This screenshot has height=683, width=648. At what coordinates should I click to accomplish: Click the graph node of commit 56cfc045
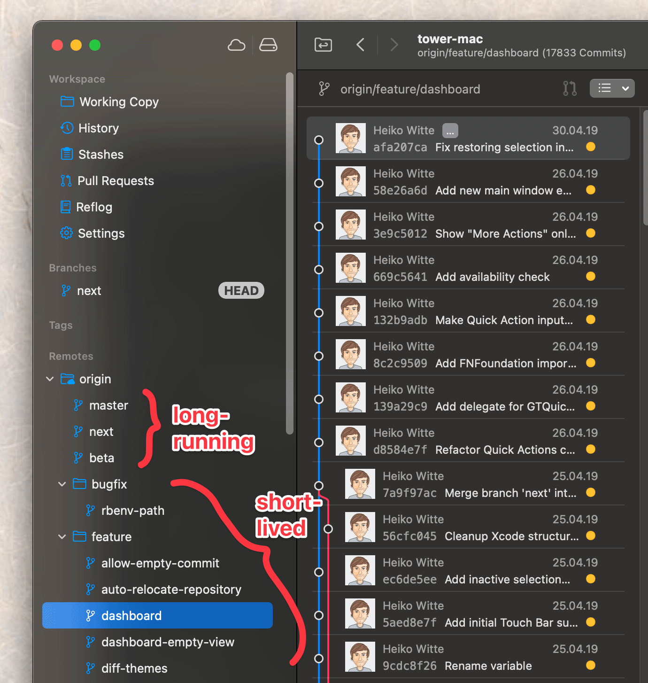pos(328,529)
